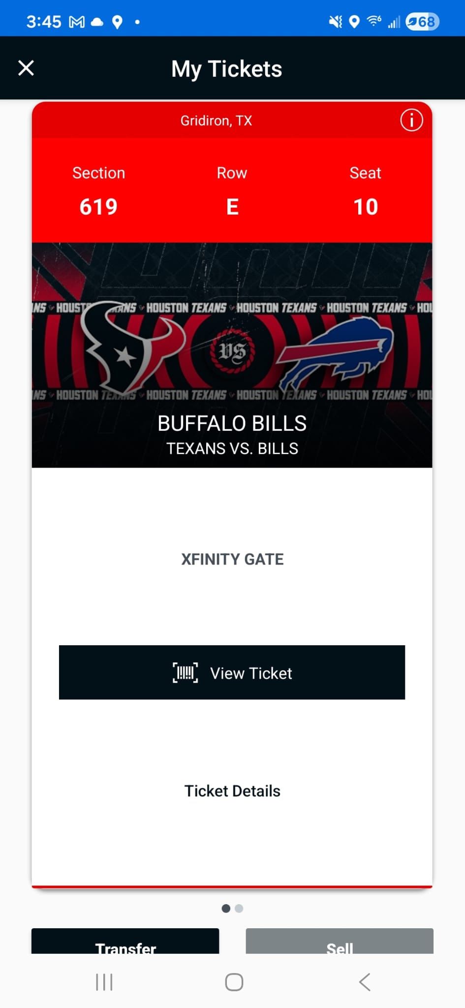The height and width of the screenshot is (1008, 465).
Task: Tap the Gmail notification icon
Action: (x=76, y=22)
